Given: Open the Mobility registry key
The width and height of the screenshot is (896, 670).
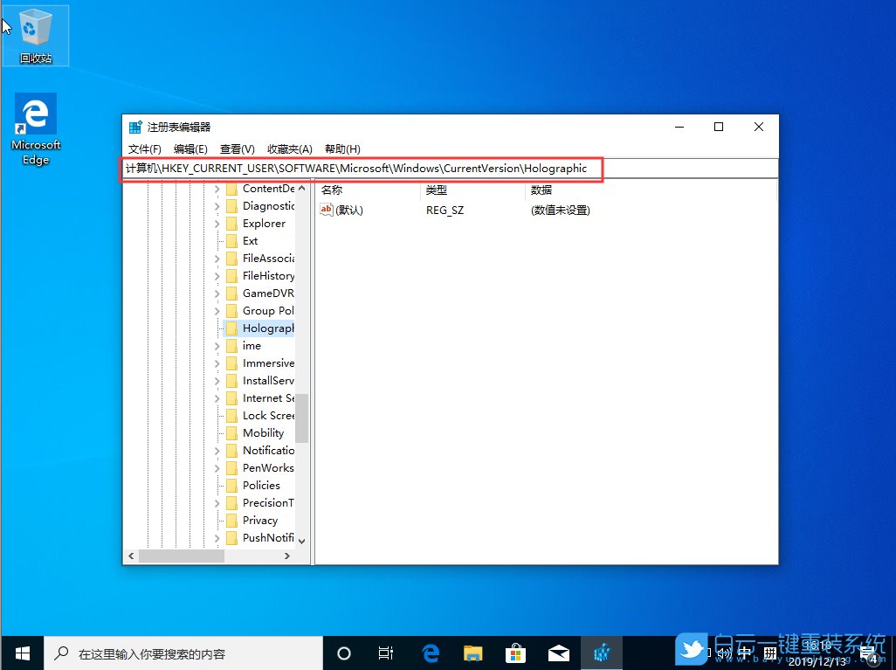Looking at the screenshot, I should click(259, 432).
